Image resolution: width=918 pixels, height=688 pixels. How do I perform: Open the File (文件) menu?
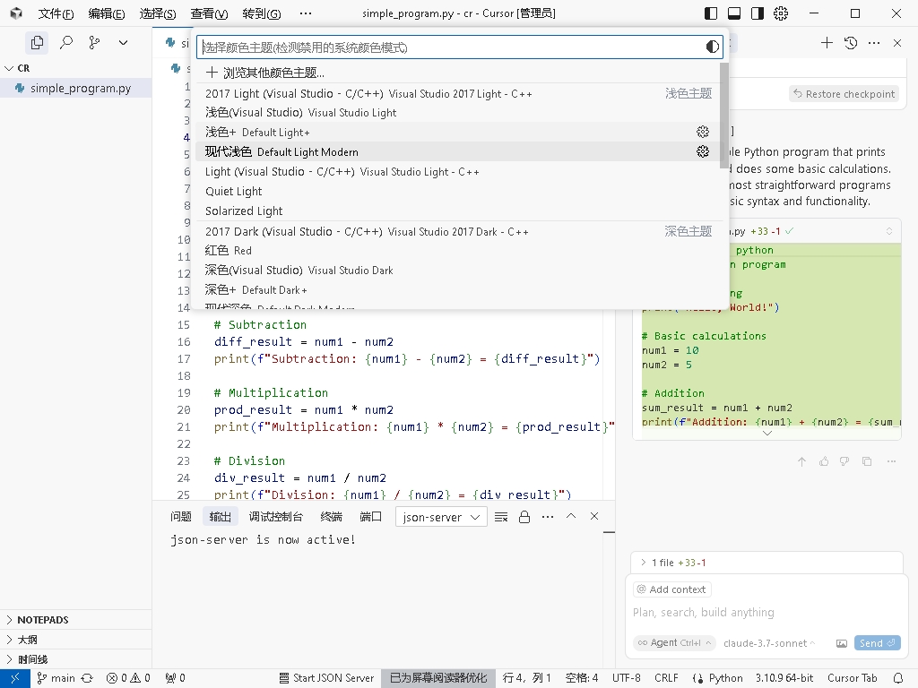pyautogui.click(x=56, y=13)
